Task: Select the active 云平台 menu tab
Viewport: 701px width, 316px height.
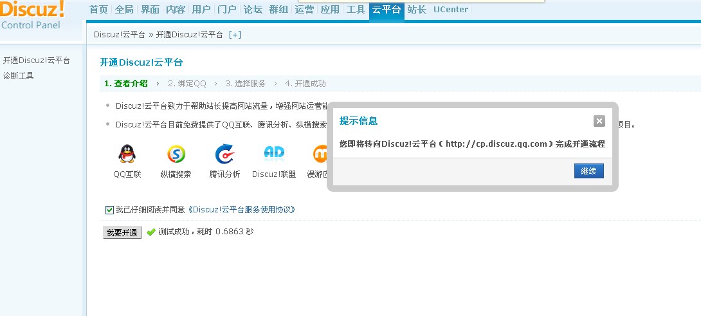Action: (x=387, y=10)
